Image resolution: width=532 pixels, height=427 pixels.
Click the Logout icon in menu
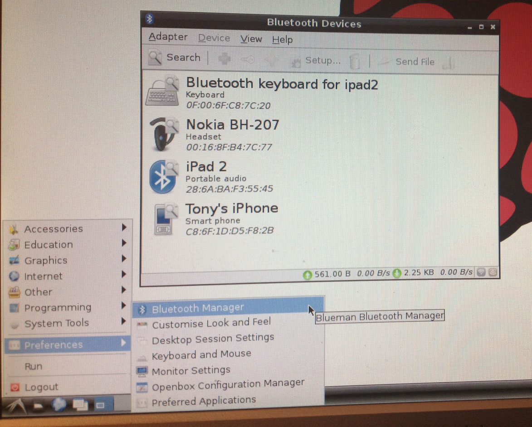tap(15, 388)
